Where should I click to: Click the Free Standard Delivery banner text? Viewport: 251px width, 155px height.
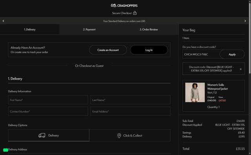[x=124, y=21]
